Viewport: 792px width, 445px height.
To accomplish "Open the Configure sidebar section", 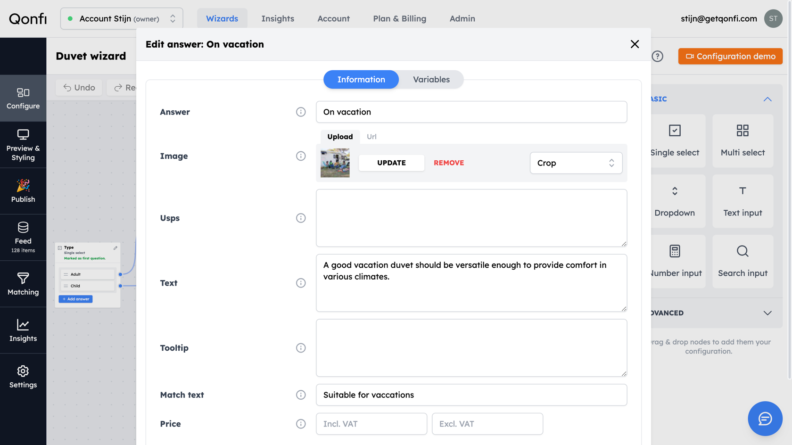I will tap(23, 99).
